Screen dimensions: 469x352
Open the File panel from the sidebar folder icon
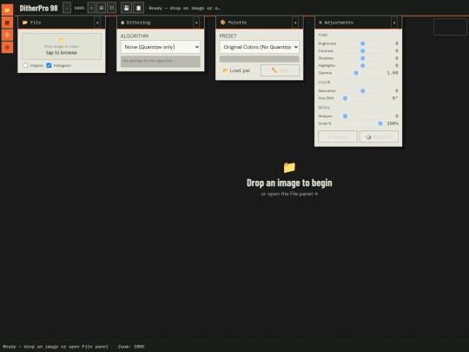[x=7, y=10]
